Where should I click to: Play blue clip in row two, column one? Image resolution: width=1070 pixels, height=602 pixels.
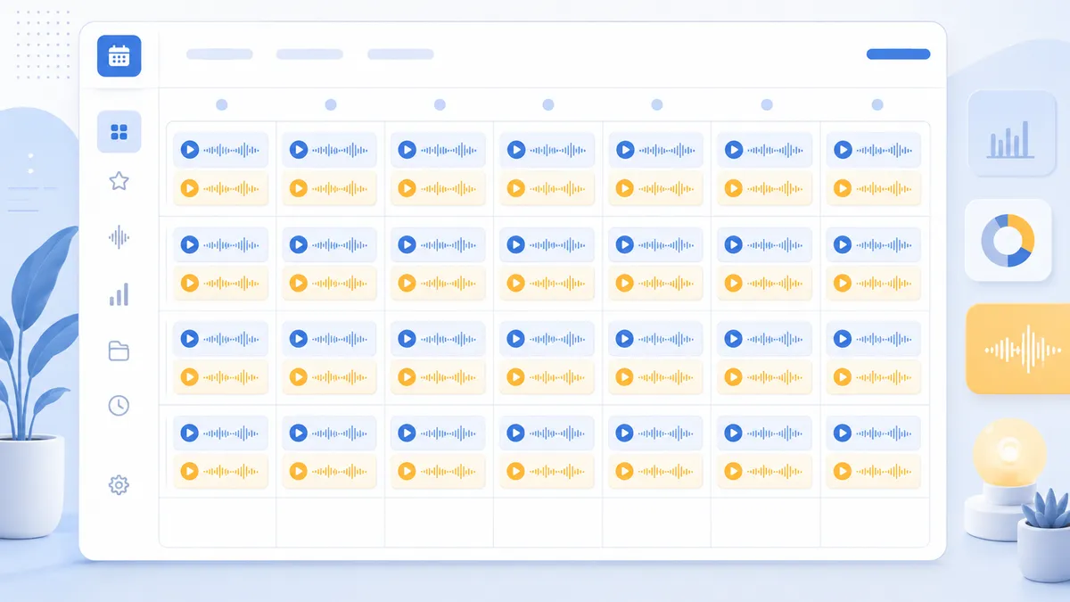pyautogui.click(x=189, y=244)
